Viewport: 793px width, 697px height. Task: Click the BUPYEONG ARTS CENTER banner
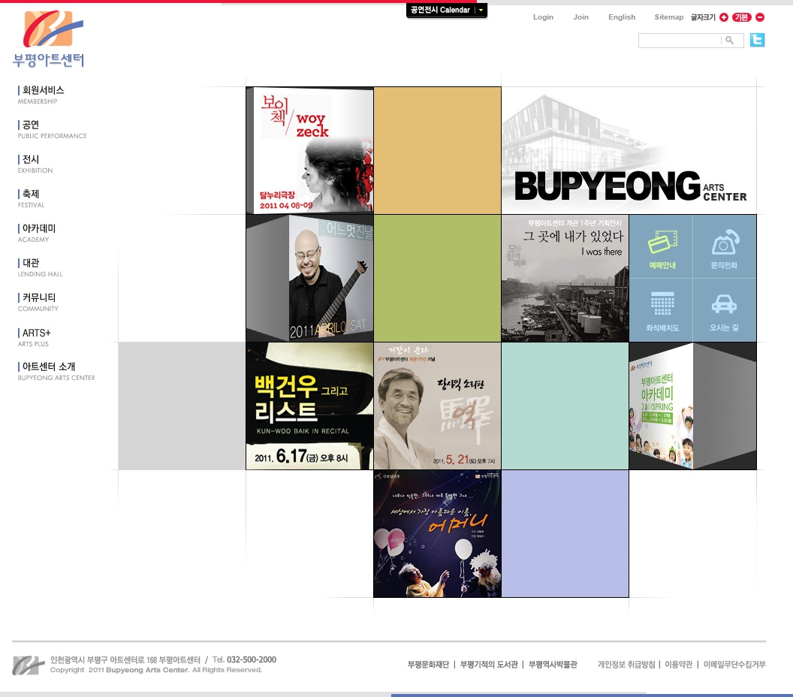pos(629,150)
